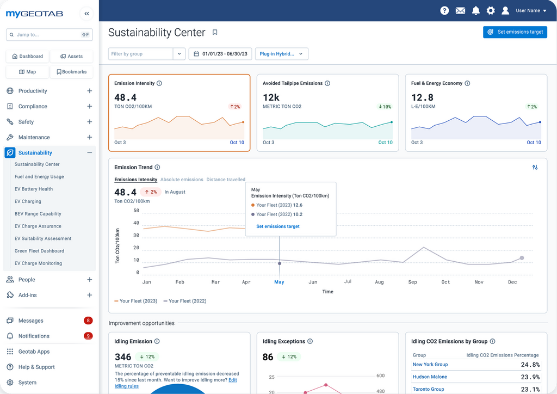Click the Set emissions target button
Viewport: 557px width, 394px height.
[x=515, y=32]
